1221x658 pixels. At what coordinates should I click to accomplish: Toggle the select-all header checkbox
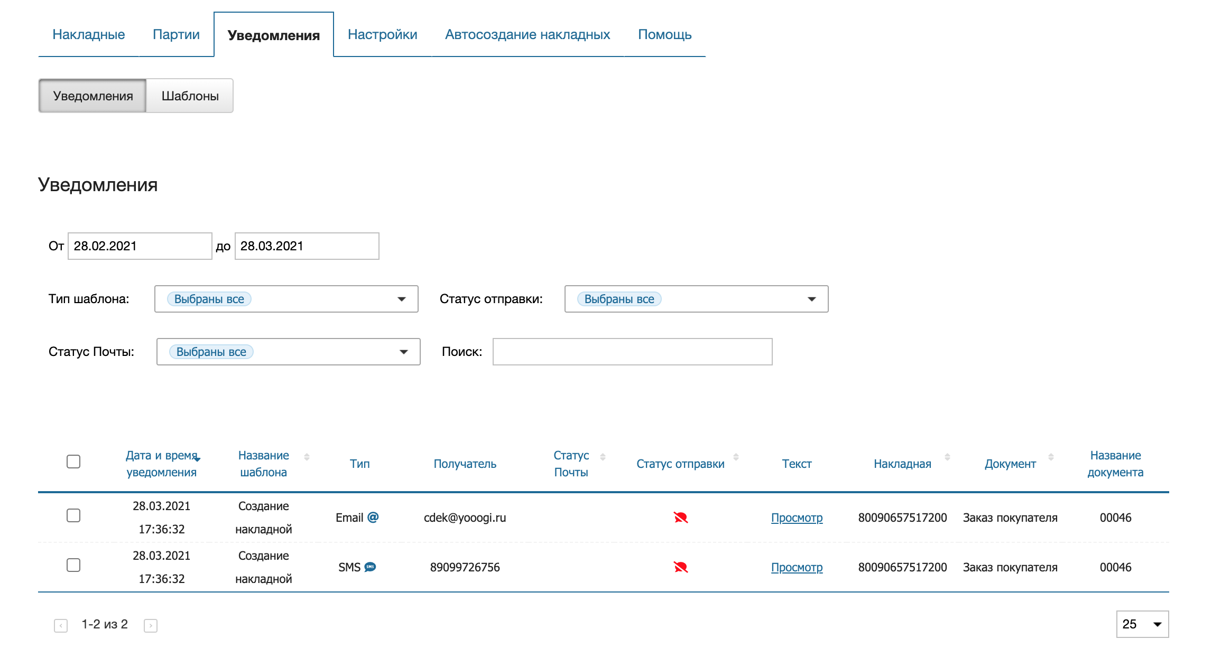[73, 462]
